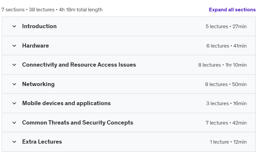
Task: Select the Extra Lectures title
Action: [42, 142]
